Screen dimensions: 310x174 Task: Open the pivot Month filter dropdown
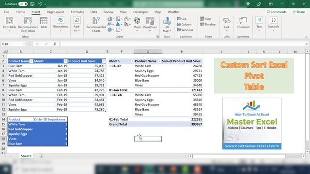coord(132,61)
